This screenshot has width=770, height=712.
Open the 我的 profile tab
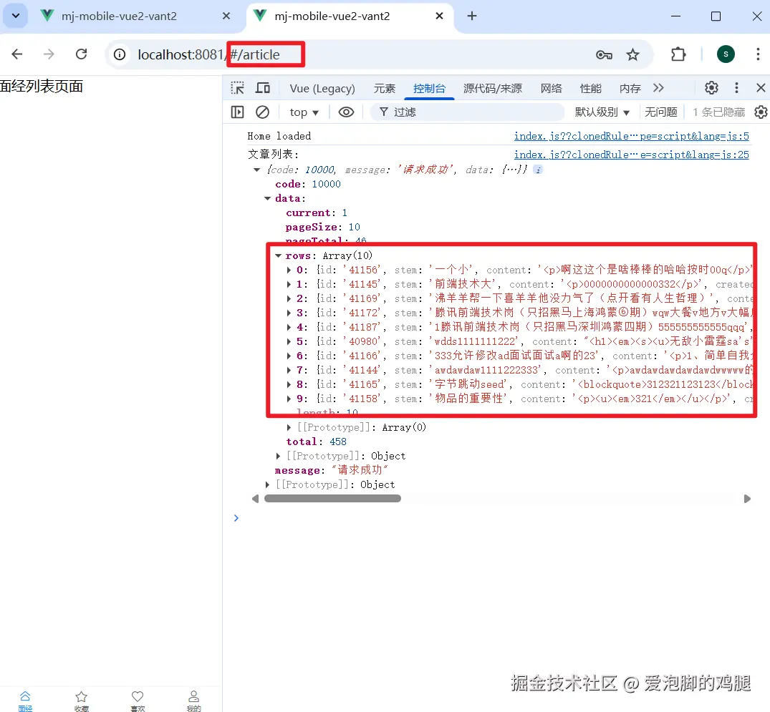point(194,701)
